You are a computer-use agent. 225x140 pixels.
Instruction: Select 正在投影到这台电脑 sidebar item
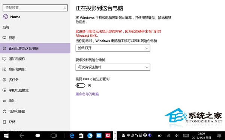pos(35,48)
